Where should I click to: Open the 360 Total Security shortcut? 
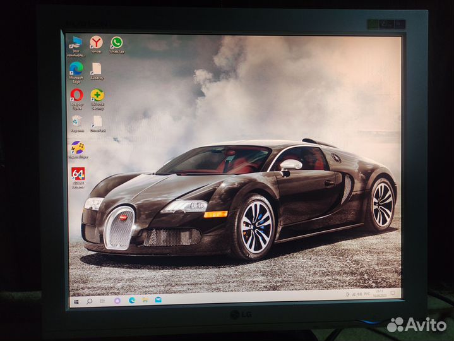click(x=97, y=95)
